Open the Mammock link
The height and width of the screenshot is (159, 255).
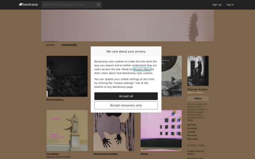tap(193, 139)
